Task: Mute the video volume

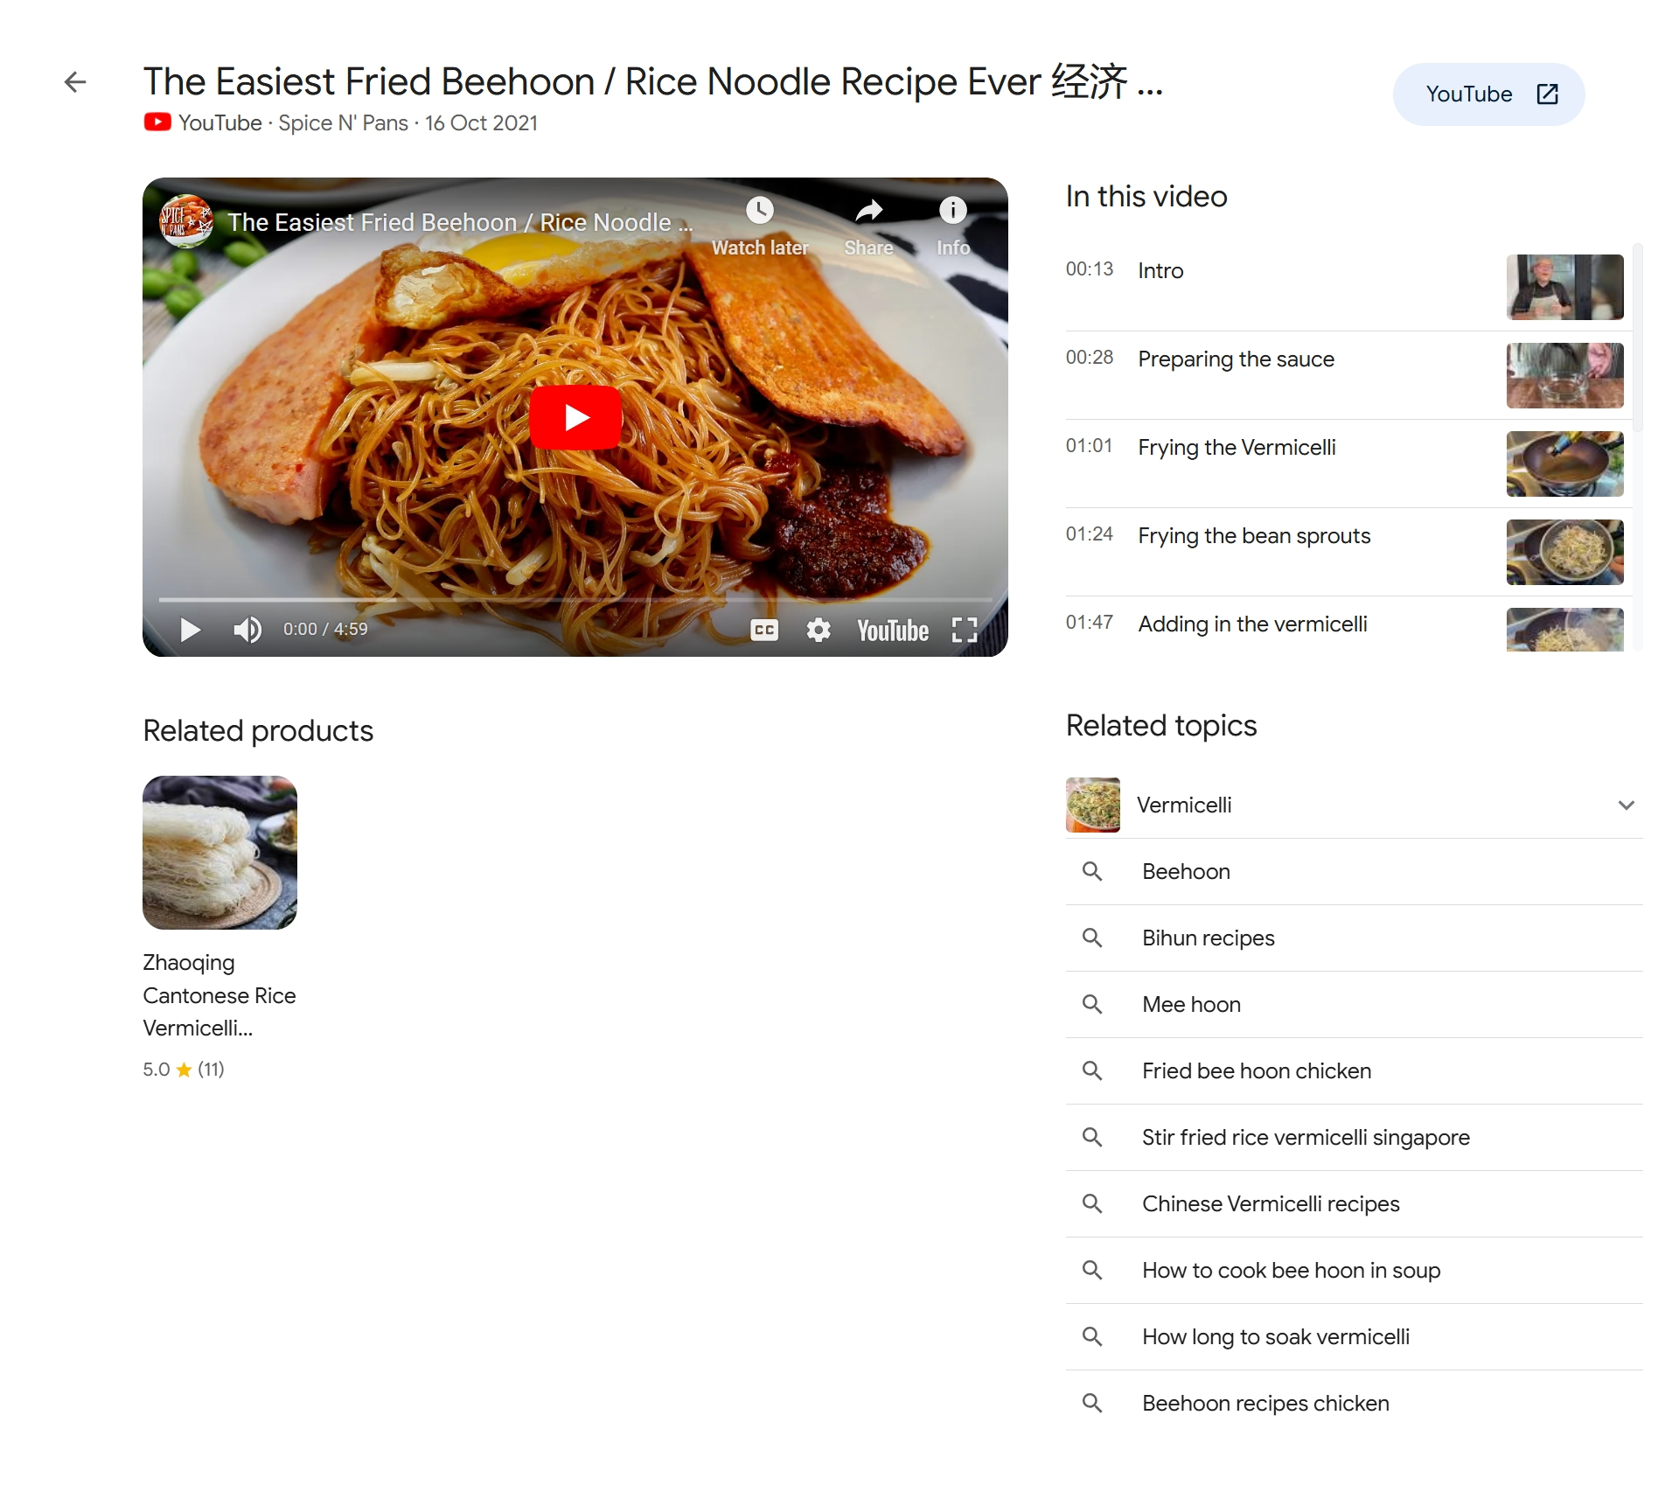Action: [247, 630]
